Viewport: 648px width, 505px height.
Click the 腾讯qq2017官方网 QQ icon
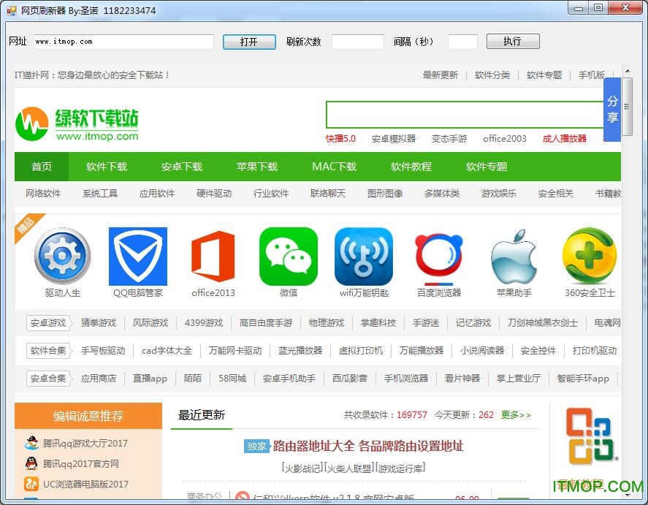(x=31, y=463)
